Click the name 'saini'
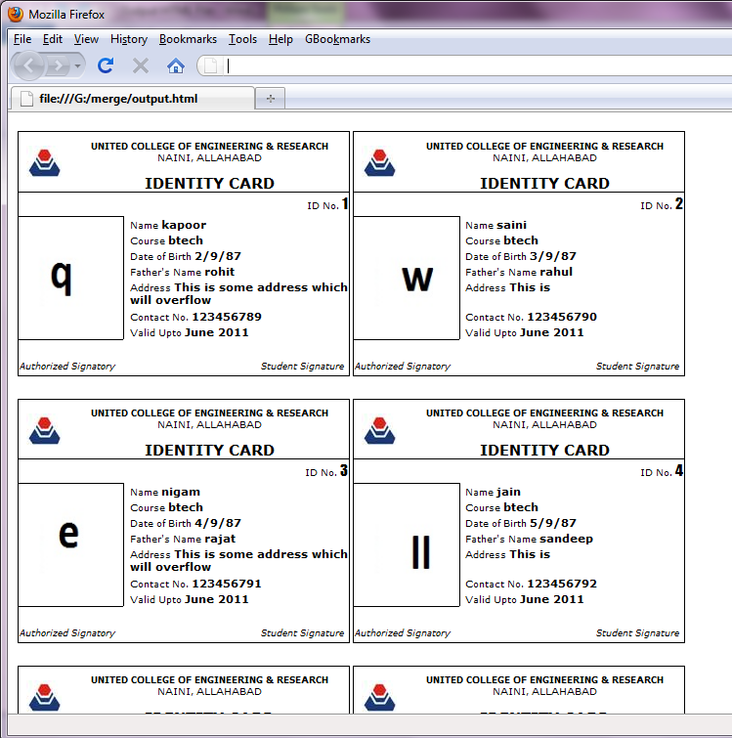 tap(512, 225)
